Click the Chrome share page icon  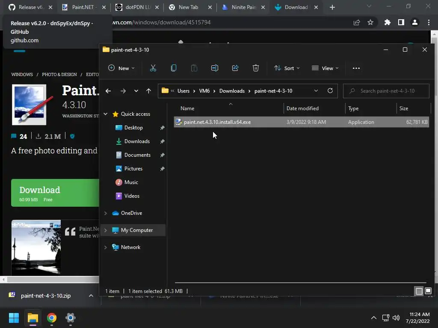357,22
